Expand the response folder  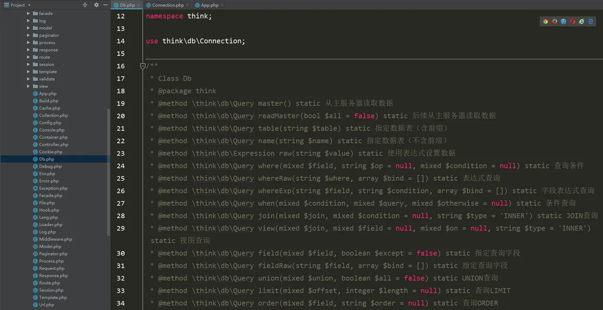[x=28, y=50]
